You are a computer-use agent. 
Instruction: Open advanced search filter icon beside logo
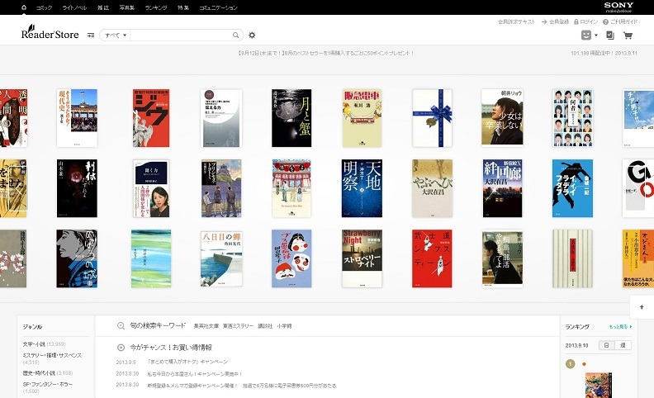pyautogui.click(x=91, y=35)
